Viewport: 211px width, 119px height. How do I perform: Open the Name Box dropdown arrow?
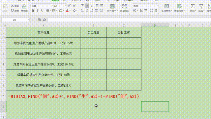pyautogui.click(x=28, y=20)
